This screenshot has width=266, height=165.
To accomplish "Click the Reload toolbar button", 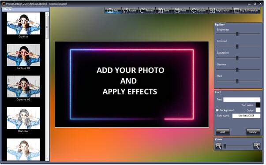I will click(147, 11).
